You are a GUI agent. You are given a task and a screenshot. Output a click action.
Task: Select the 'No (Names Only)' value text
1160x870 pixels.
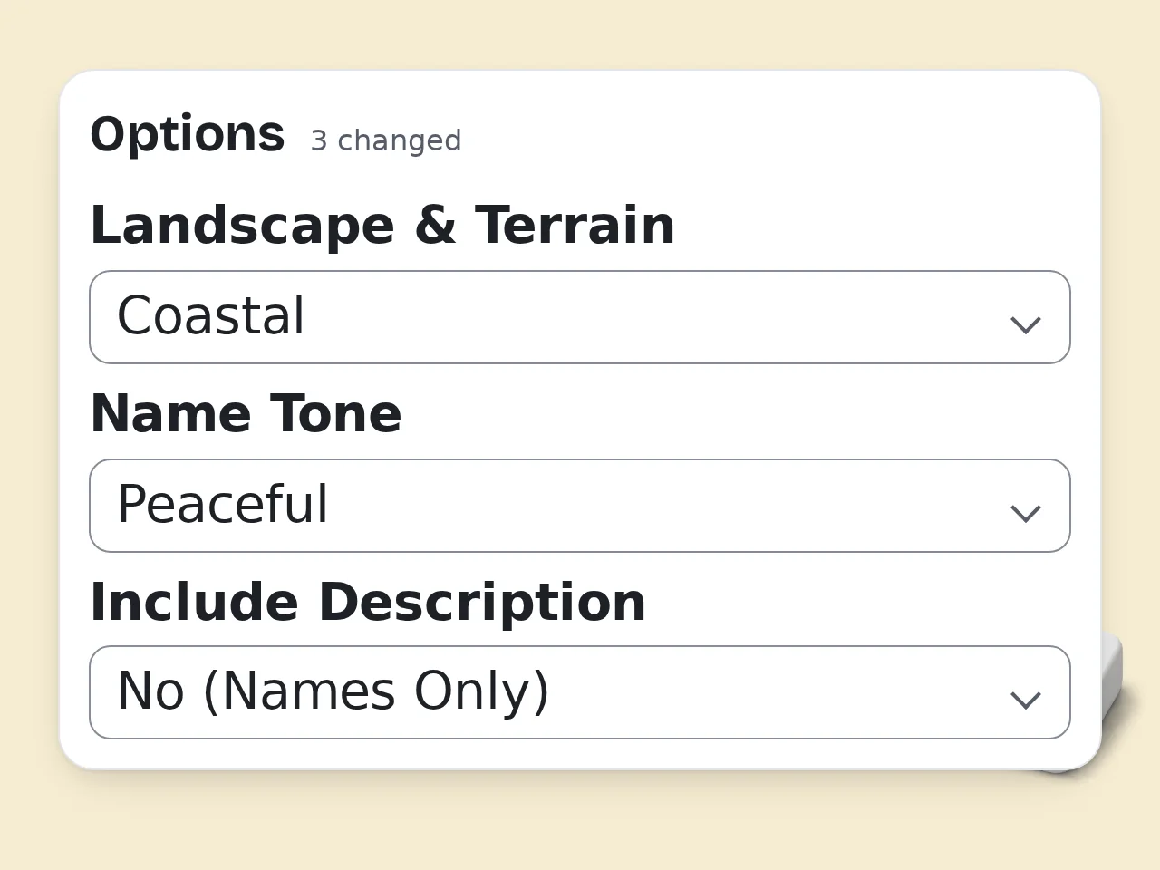pos(333,691)
